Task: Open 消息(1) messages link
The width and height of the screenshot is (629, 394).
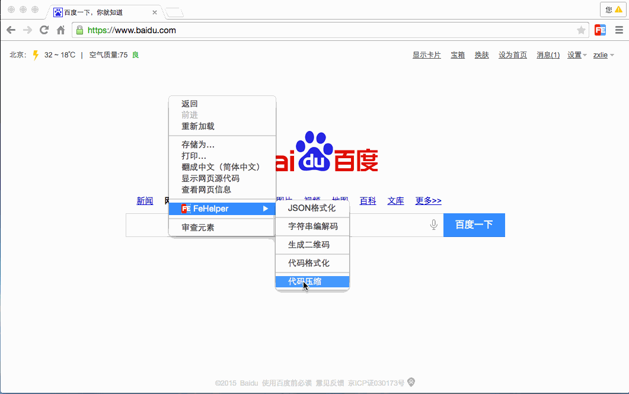Action: (548, 55)
